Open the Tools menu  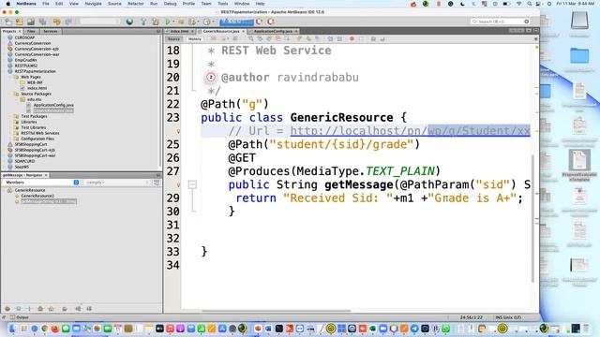[x=223, y=4]
